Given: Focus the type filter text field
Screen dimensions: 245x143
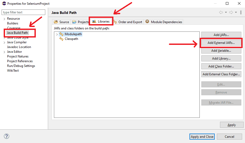Looking at the screenshot, I should point(23,12).
